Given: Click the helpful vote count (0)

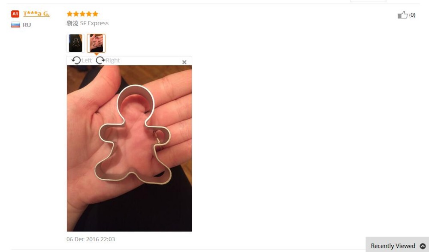Looking at the screenshot, I should pyautogui.click(x=412, y=15).
